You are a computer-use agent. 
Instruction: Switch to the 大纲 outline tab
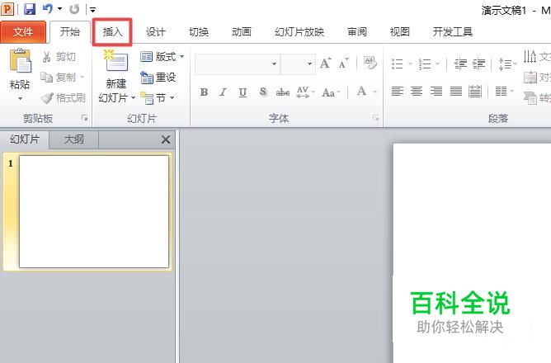coord(74,139)
